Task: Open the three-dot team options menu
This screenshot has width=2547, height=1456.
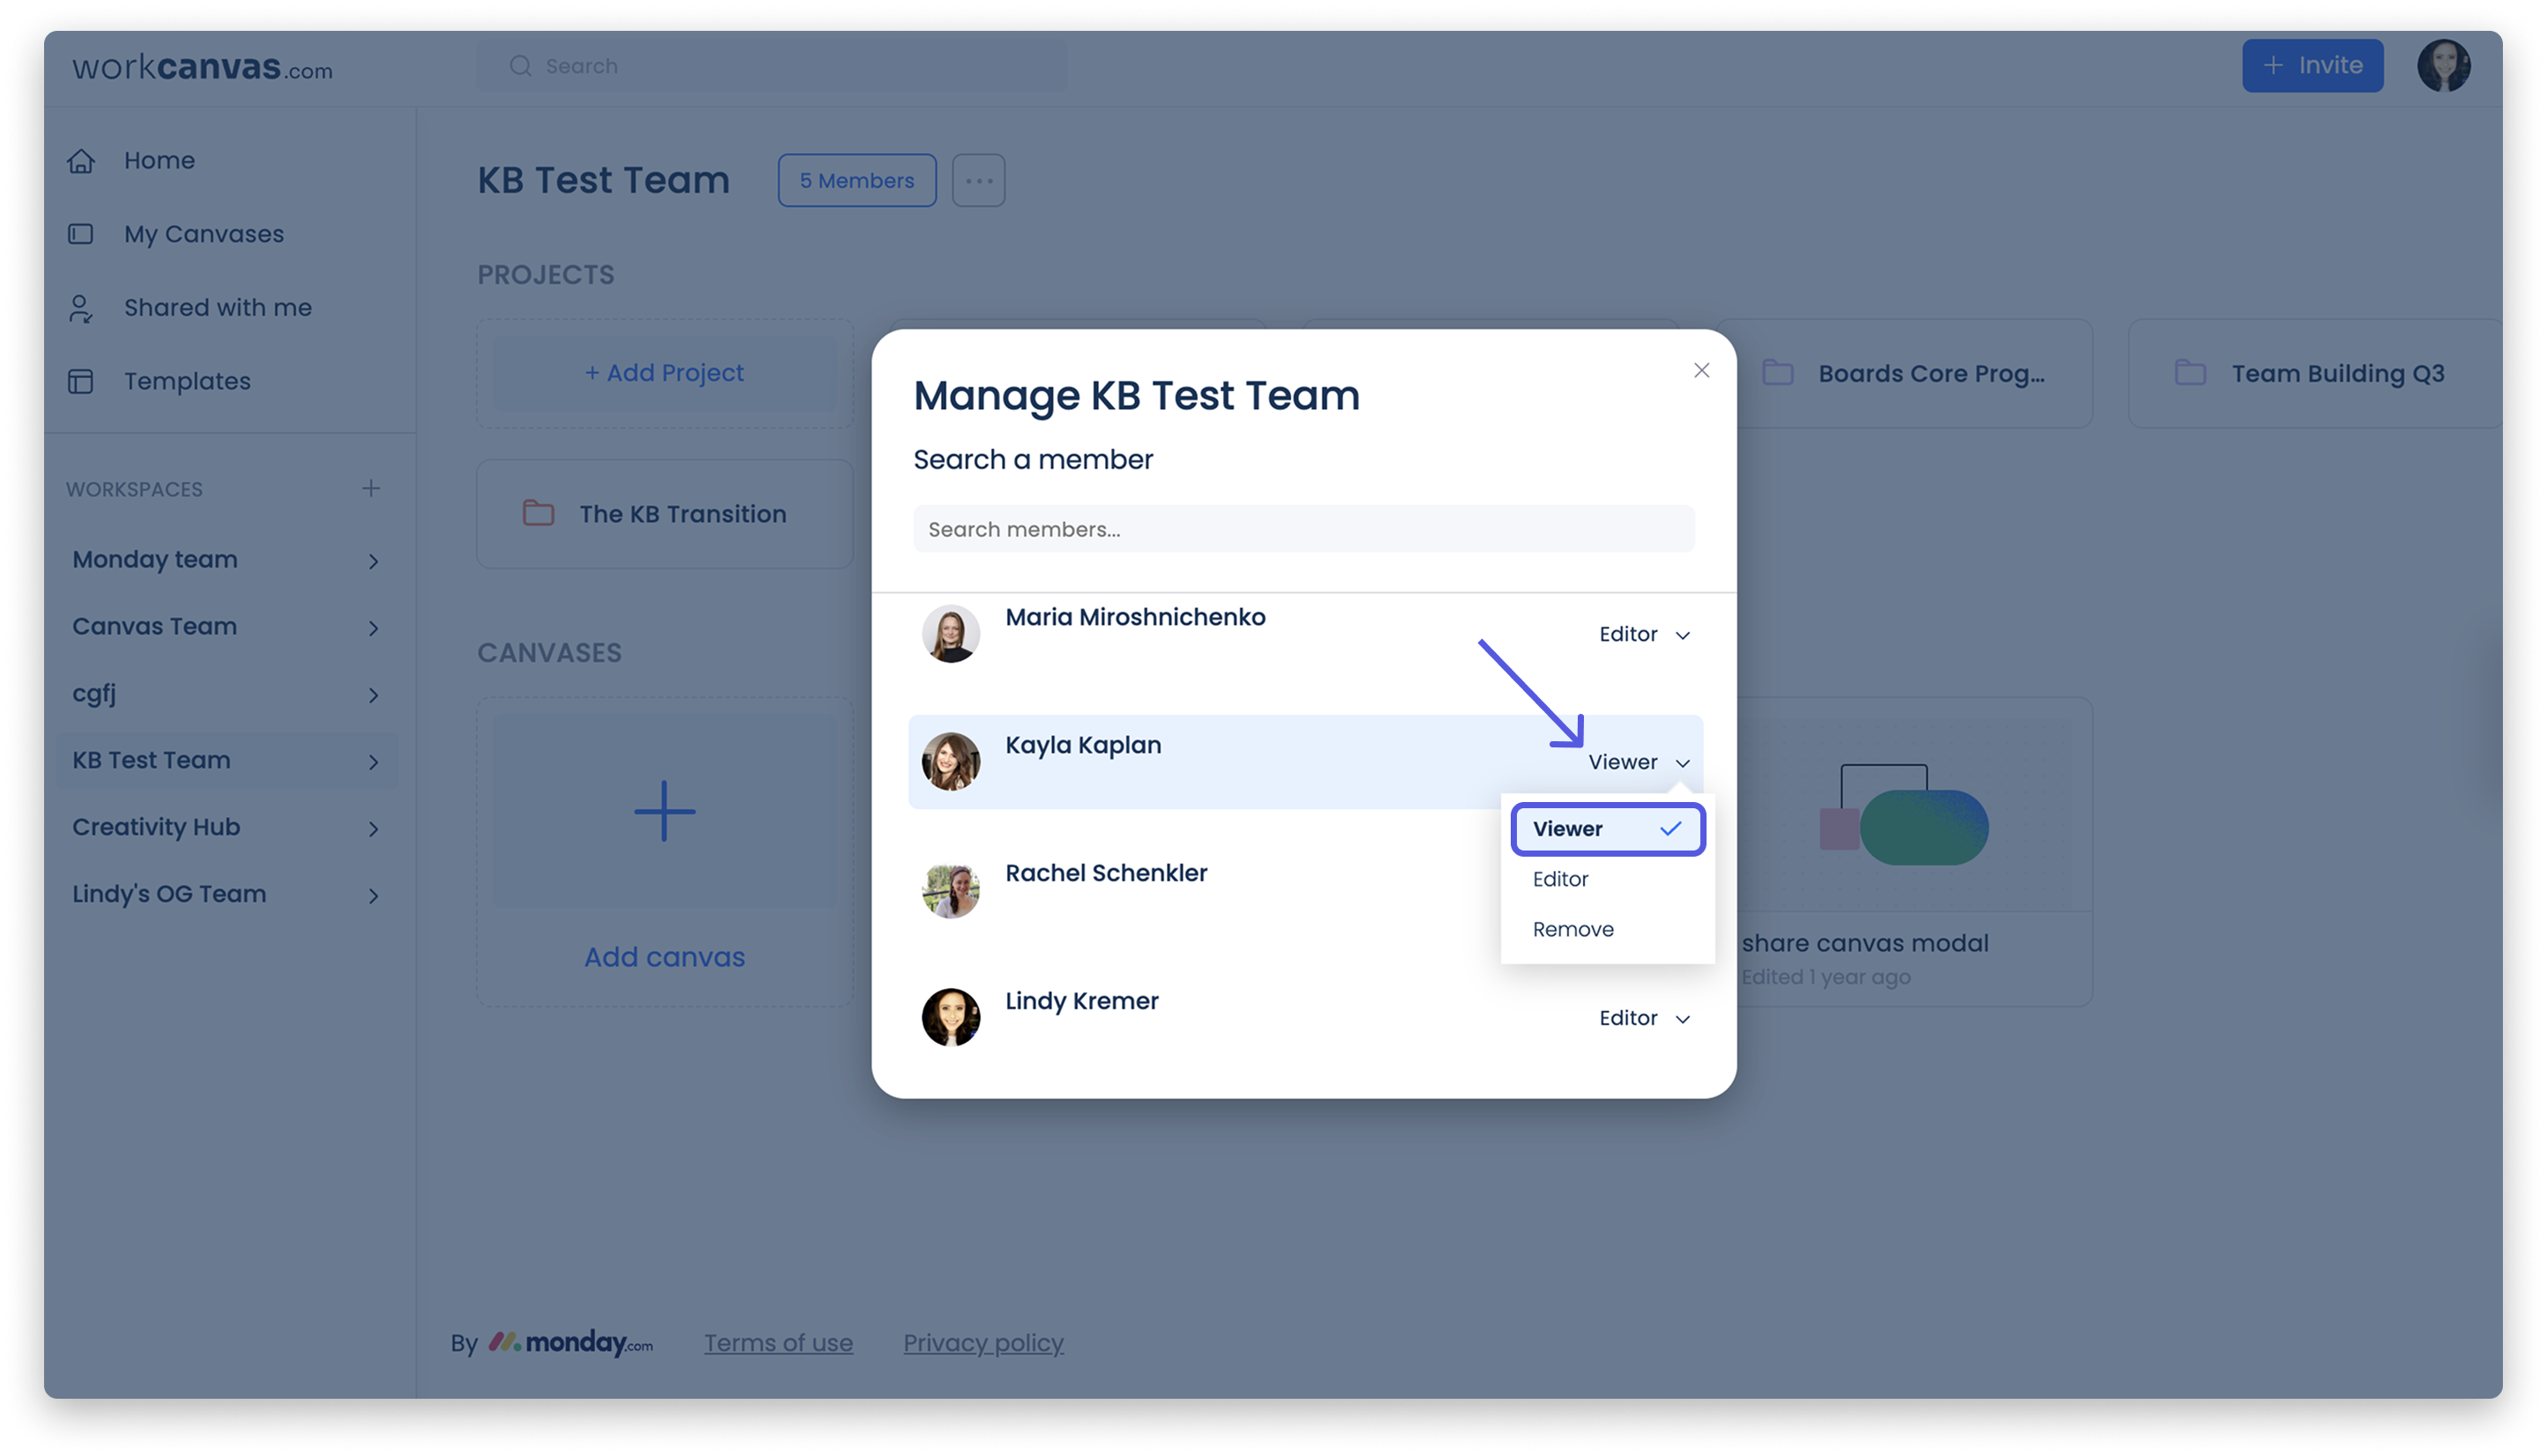Action: click(x=978, y=180)
